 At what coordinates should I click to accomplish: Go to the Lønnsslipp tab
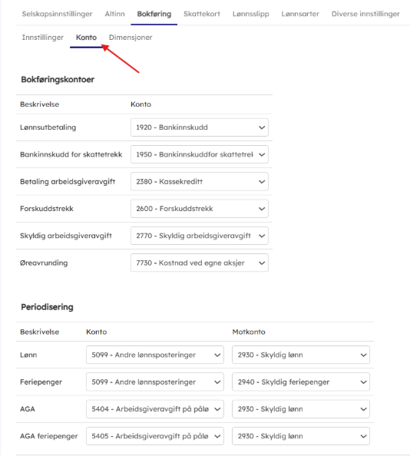tap(250, 14)
